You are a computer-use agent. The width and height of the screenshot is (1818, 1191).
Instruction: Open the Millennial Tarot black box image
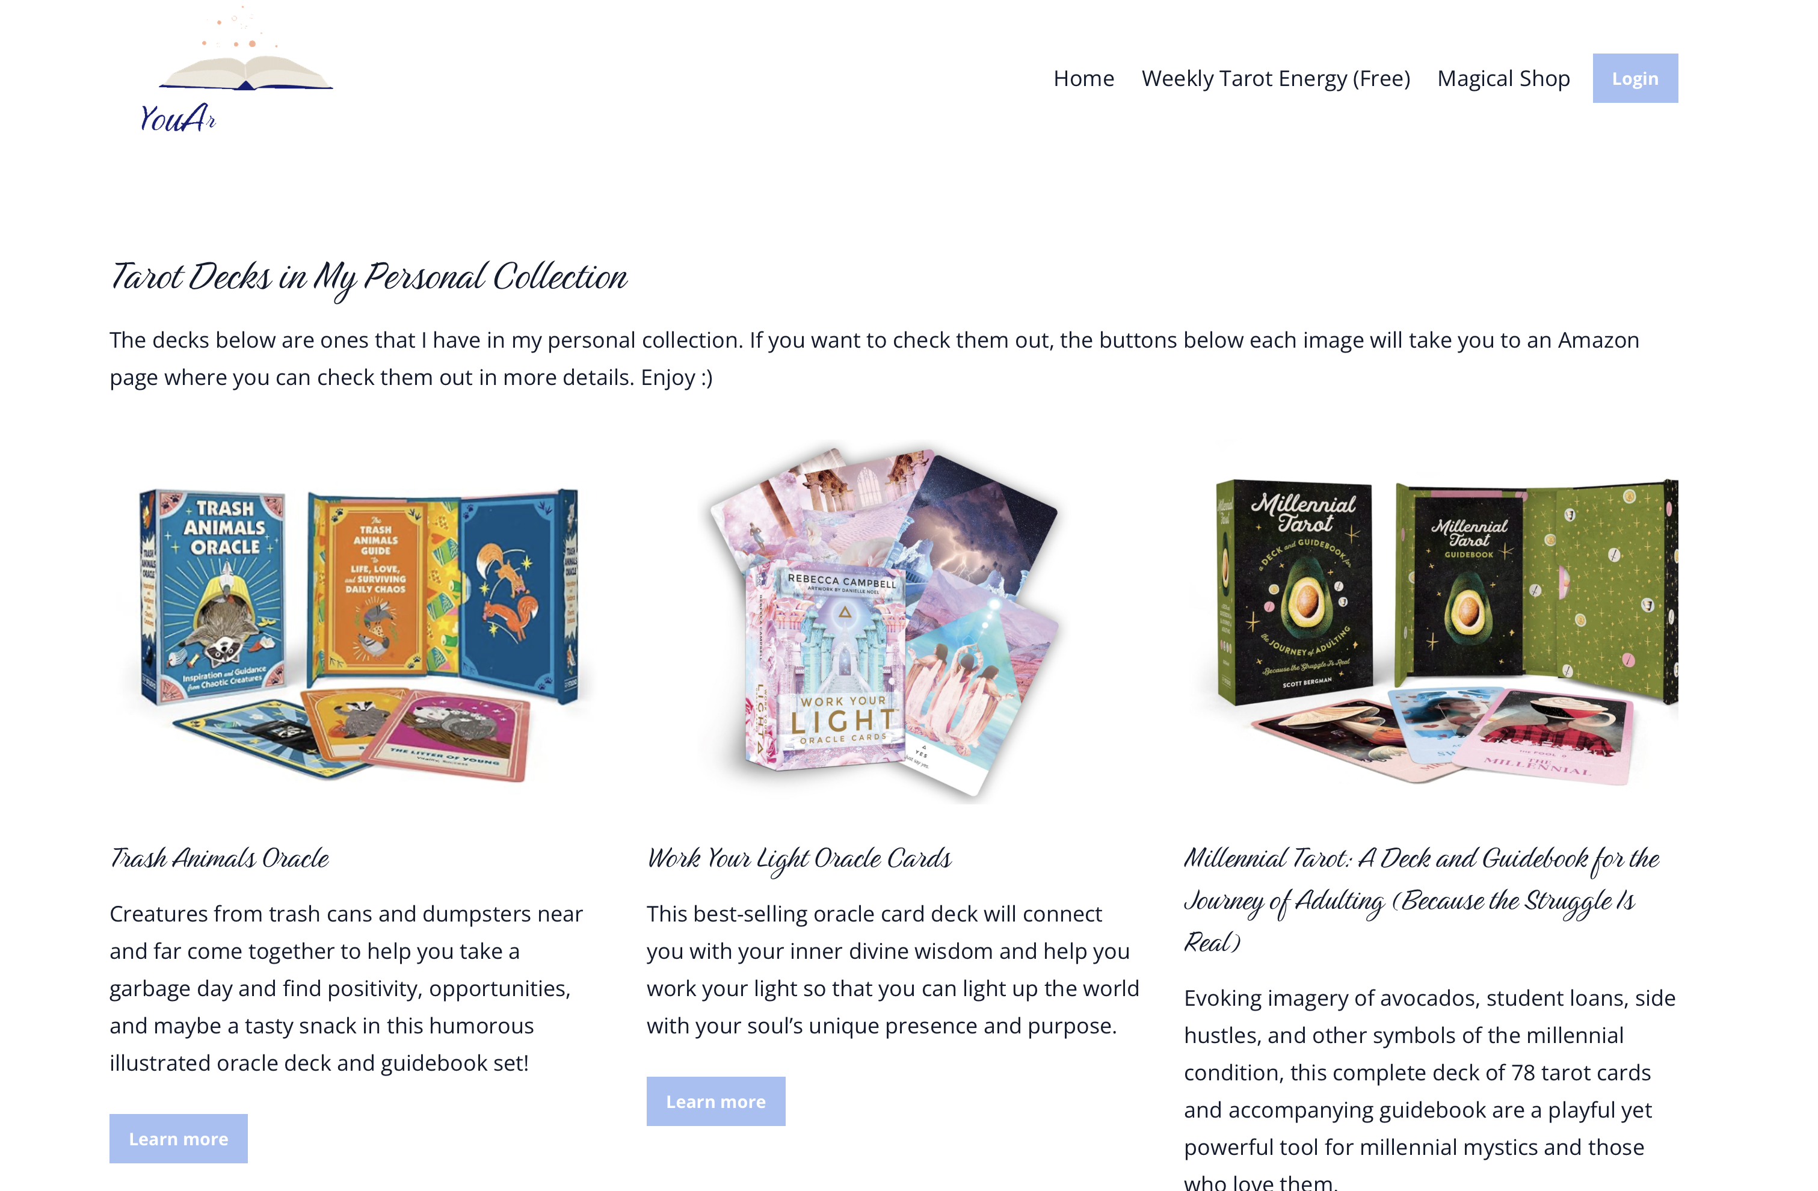1295,591
